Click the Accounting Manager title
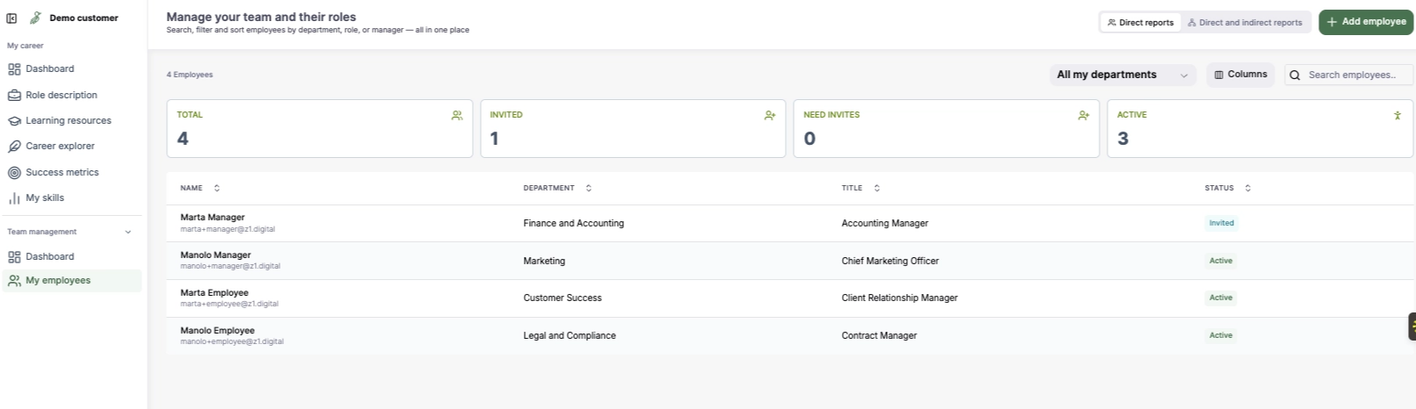Screen dimensions: 1416x409 point(884,223)
